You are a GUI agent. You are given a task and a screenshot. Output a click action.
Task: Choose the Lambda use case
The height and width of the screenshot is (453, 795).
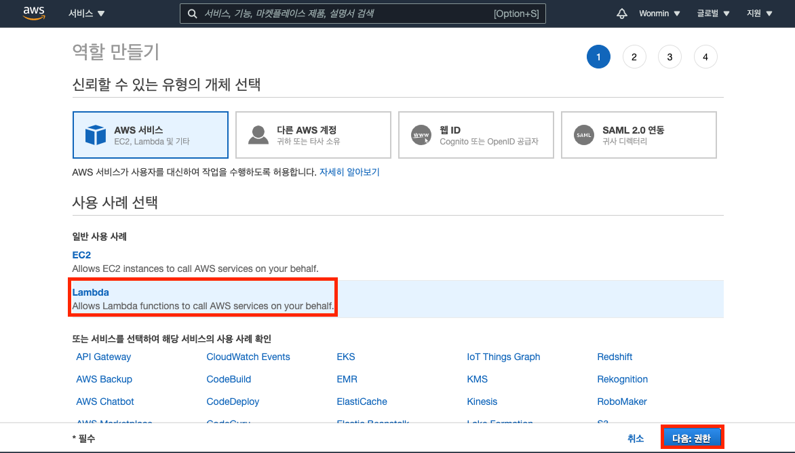(90, 292)
